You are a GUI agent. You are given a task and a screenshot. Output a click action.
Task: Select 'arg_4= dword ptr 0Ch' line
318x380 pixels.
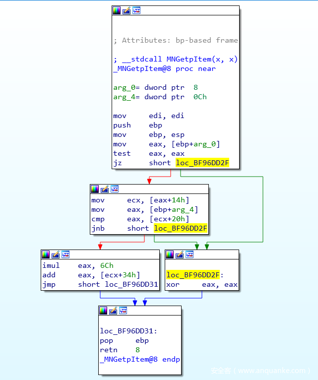[x=160, y=97]
